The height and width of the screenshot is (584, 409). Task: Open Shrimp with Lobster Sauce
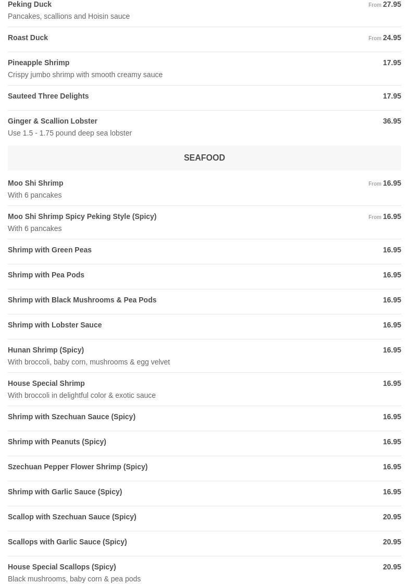click(x=55, y=325)
